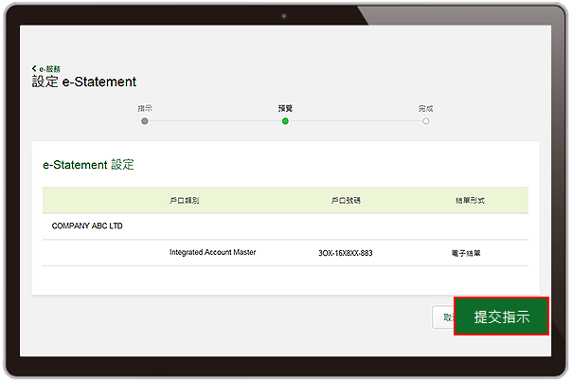The image size is (572, 380).
Task: Click the empty 完成 step circle
Action: coord(426,121)
